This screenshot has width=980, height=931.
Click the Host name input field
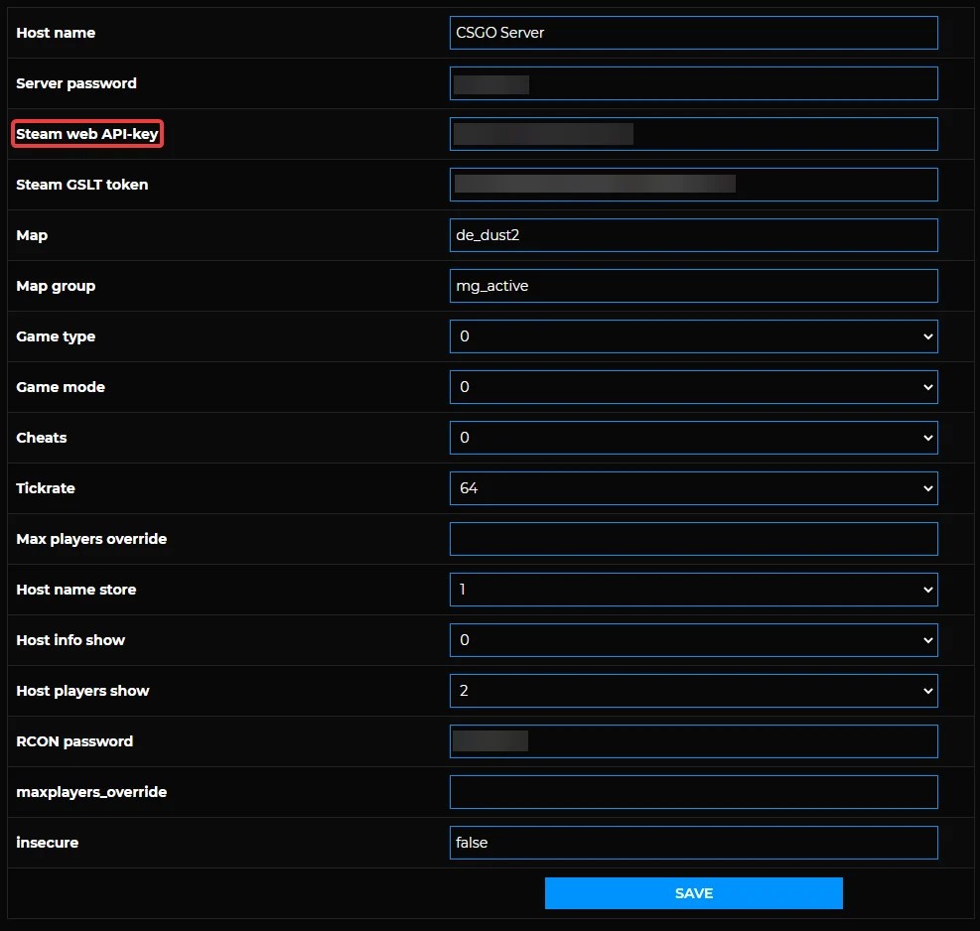tap(693, 33)
